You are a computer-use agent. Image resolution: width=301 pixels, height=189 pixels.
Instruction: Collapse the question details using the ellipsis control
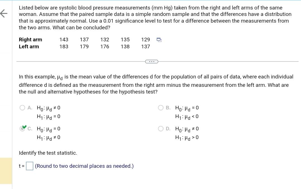click(151, 61)
